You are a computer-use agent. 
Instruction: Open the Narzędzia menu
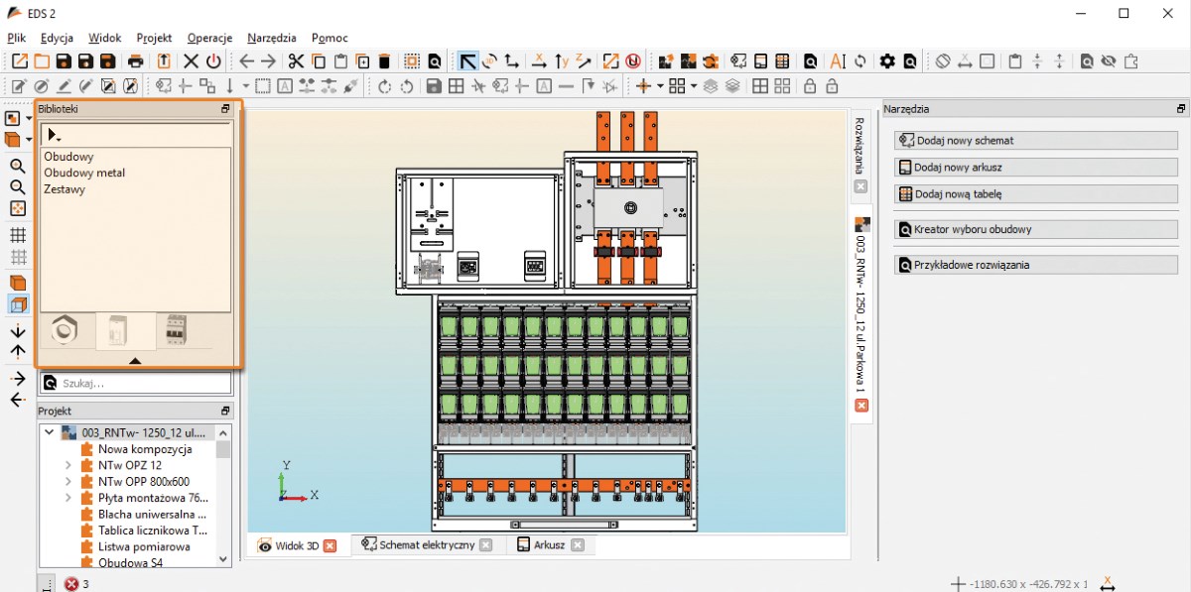click(272, 38)
